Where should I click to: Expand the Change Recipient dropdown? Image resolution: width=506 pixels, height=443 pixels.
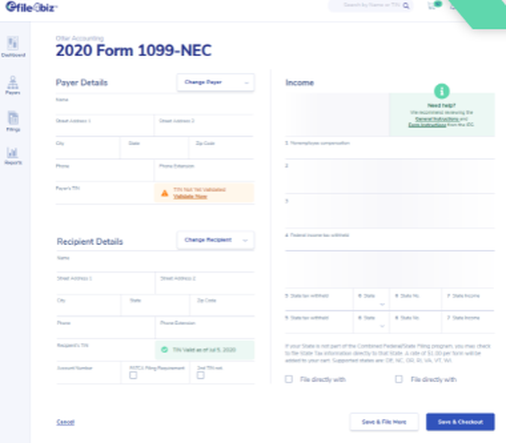(216, 240)
